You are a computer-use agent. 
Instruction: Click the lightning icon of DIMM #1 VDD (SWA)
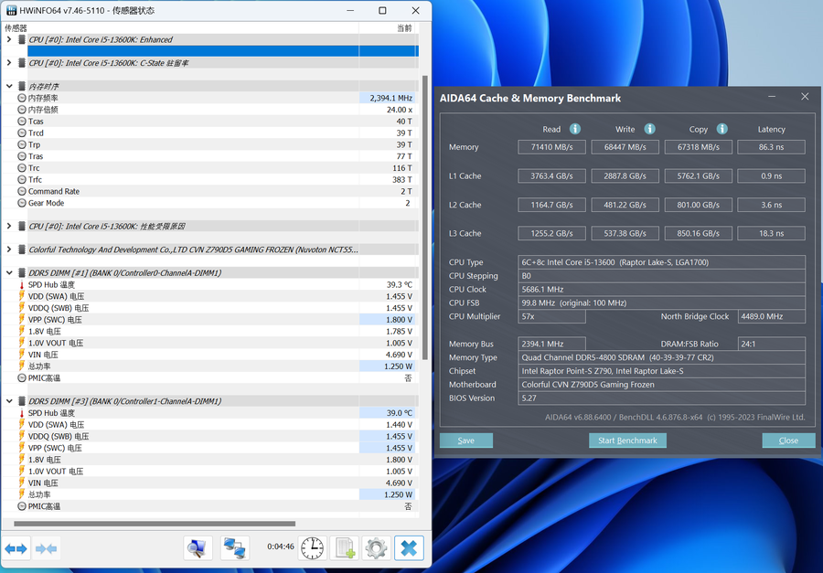pos(22,296)
